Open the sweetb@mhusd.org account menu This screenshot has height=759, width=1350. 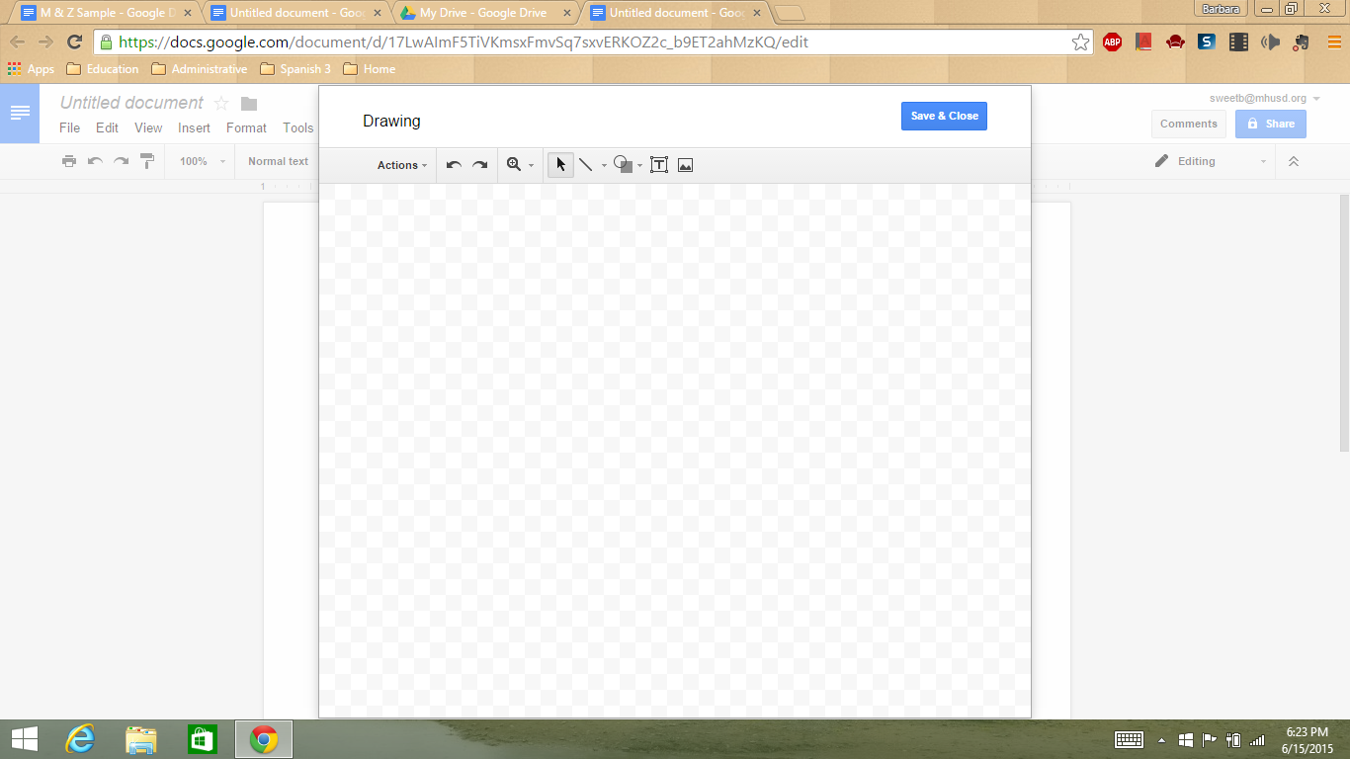(1265, 99)
